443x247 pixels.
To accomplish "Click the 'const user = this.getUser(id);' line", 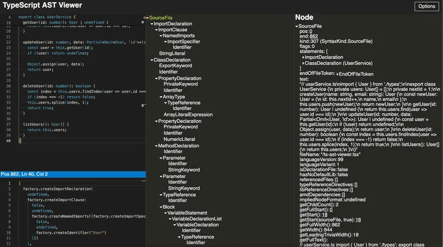I will pos(60,48).
